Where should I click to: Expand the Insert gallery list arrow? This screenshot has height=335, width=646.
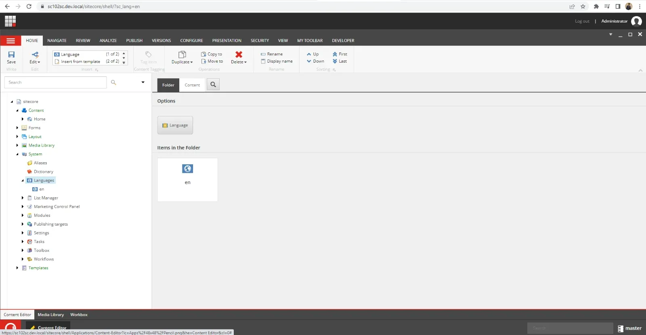coord(124,63)
